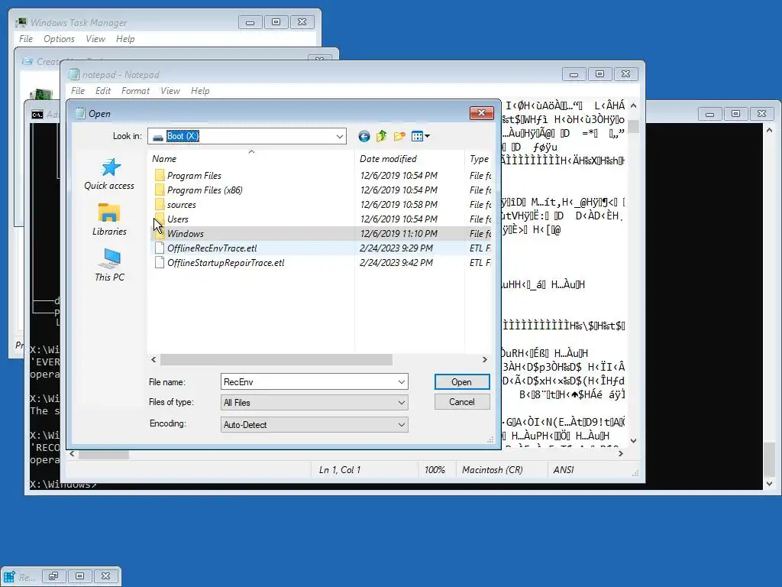Image resolution: width=782 pixels, height=587 pixels.
Task: Click Notepad horizontal scroll right arrow
Action: [620, 453]
